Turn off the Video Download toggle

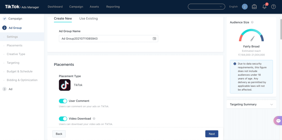(63, 119)
